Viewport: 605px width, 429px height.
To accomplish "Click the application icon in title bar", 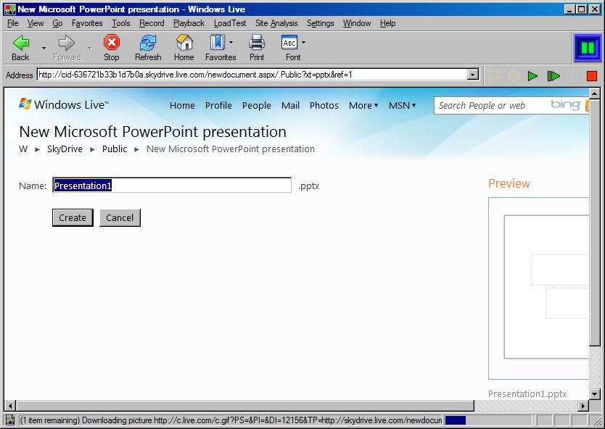I will coord(9,9).
